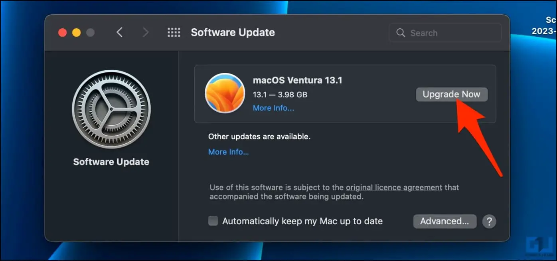Click the '13.1 — 3.98 GB' size text
The height and width of the screenshot is (261, 557).
280,95
